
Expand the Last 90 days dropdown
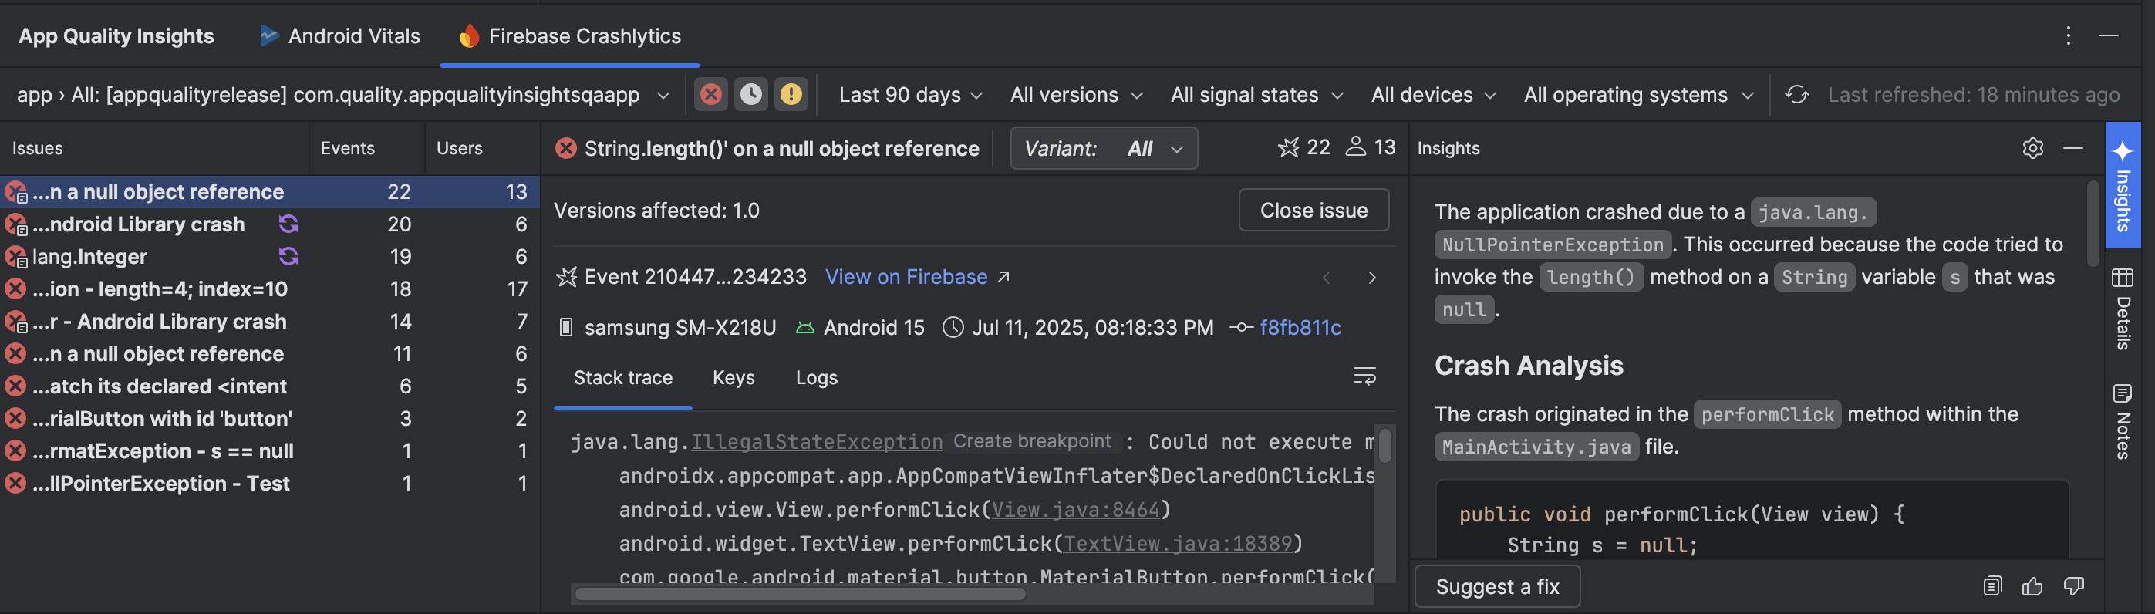point(910,95)
